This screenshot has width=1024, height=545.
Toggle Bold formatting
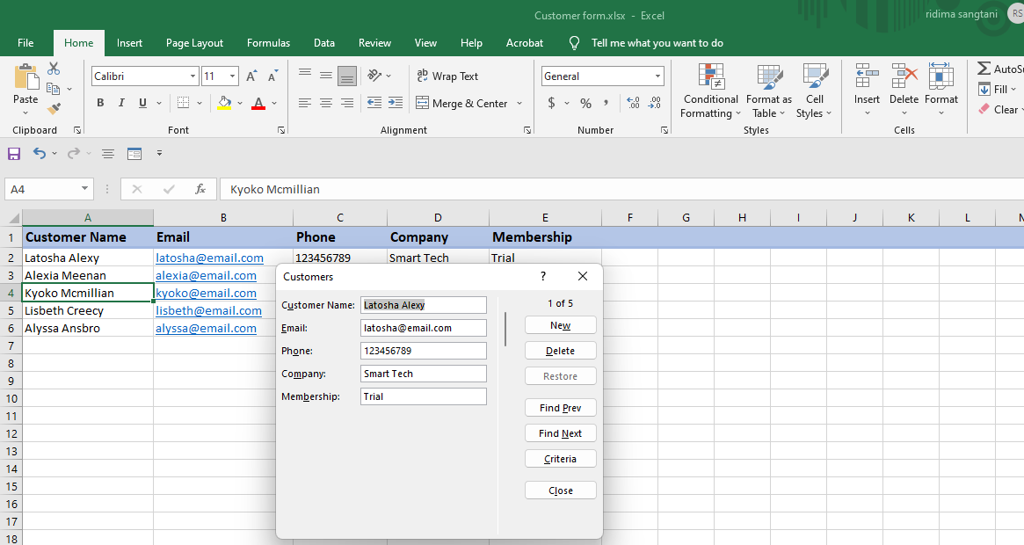[100, 103]
